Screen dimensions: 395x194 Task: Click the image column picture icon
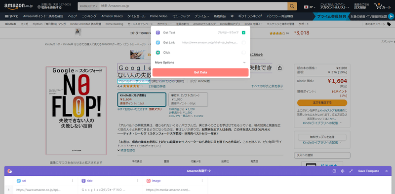pos(149,181)
